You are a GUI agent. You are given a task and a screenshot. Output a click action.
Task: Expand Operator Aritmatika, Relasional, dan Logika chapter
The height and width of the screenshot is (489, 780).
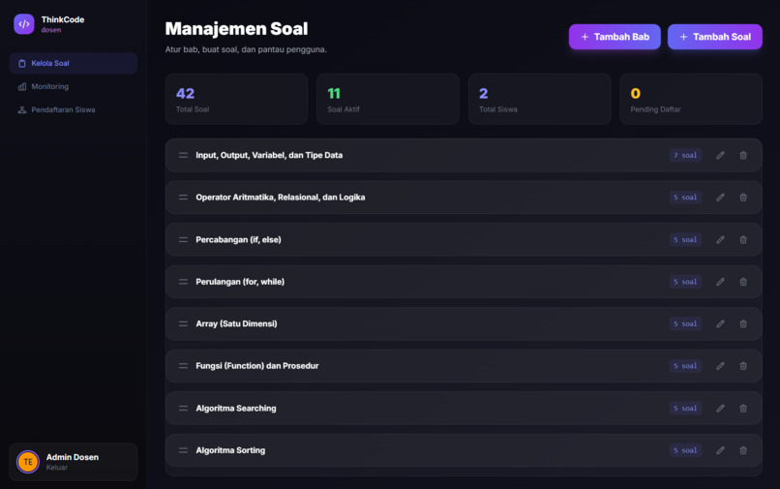pyautogui.click(x=464, y=198)
